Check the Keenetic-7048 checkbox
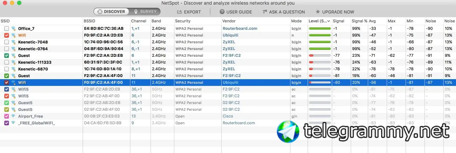Image resolution: width=456 pixels, height=153 pixels. [6, 42]
